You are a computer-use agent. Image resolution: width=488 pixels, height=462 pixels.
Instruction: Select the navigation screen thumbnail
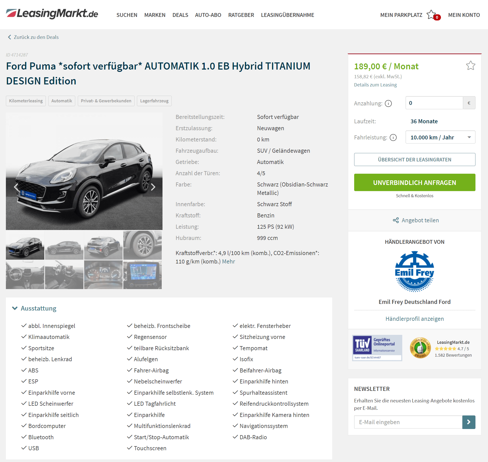click(143, 275)
